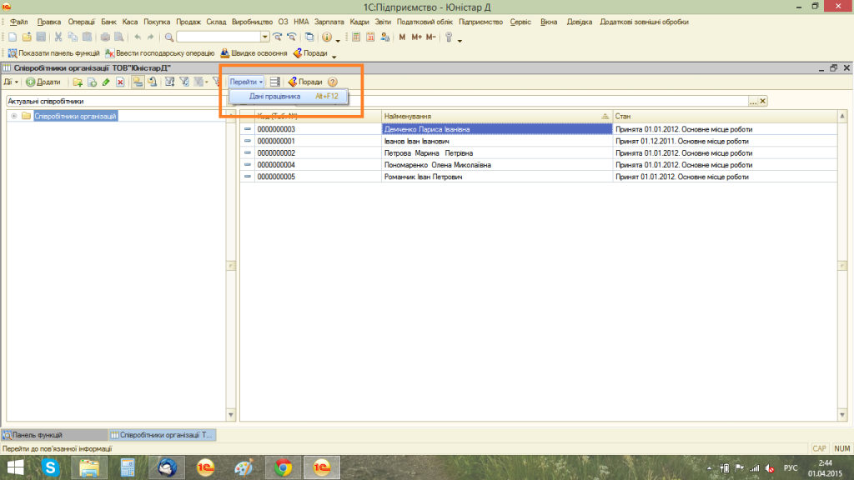
Task: Click the red X mark-for-deletion icon
Action: 120,82
